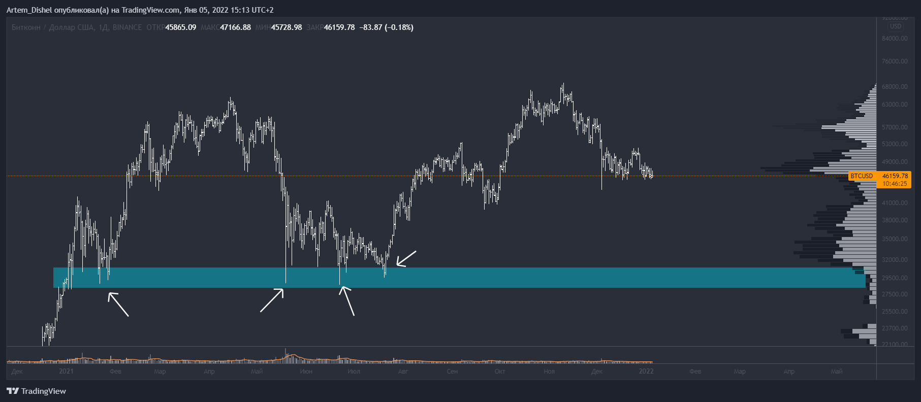
Task: Click the Ноя month label on time axis
Action: click(549, 372)
